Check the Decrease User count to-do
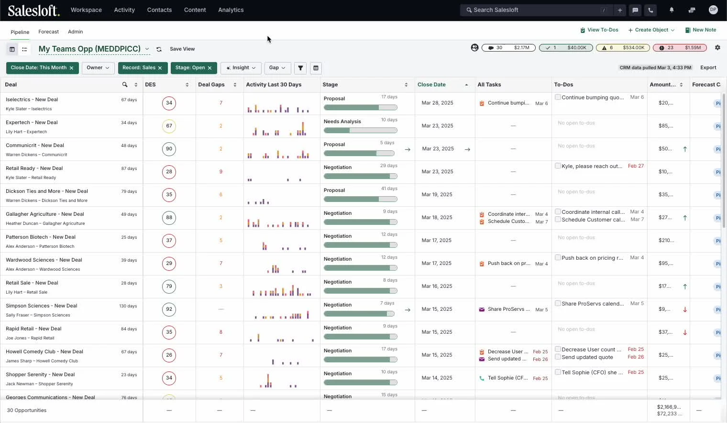Image resolution: width=727 pixels, height=423 pixels. tap(558, 349)
